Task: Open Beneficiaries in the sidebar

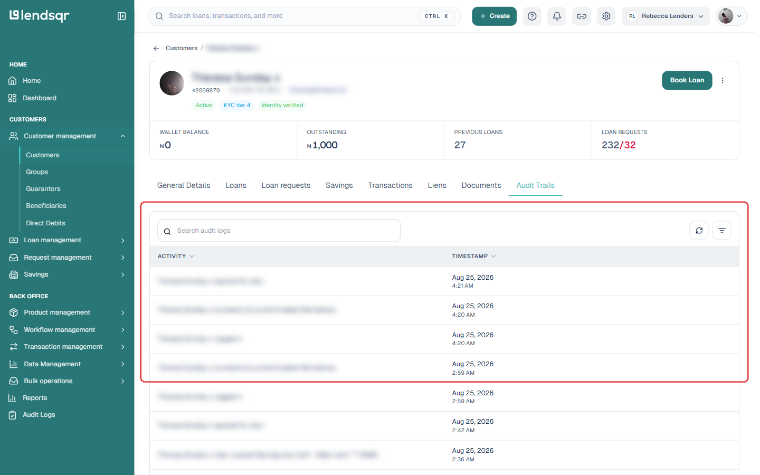Action: click(x=46, y=206)
